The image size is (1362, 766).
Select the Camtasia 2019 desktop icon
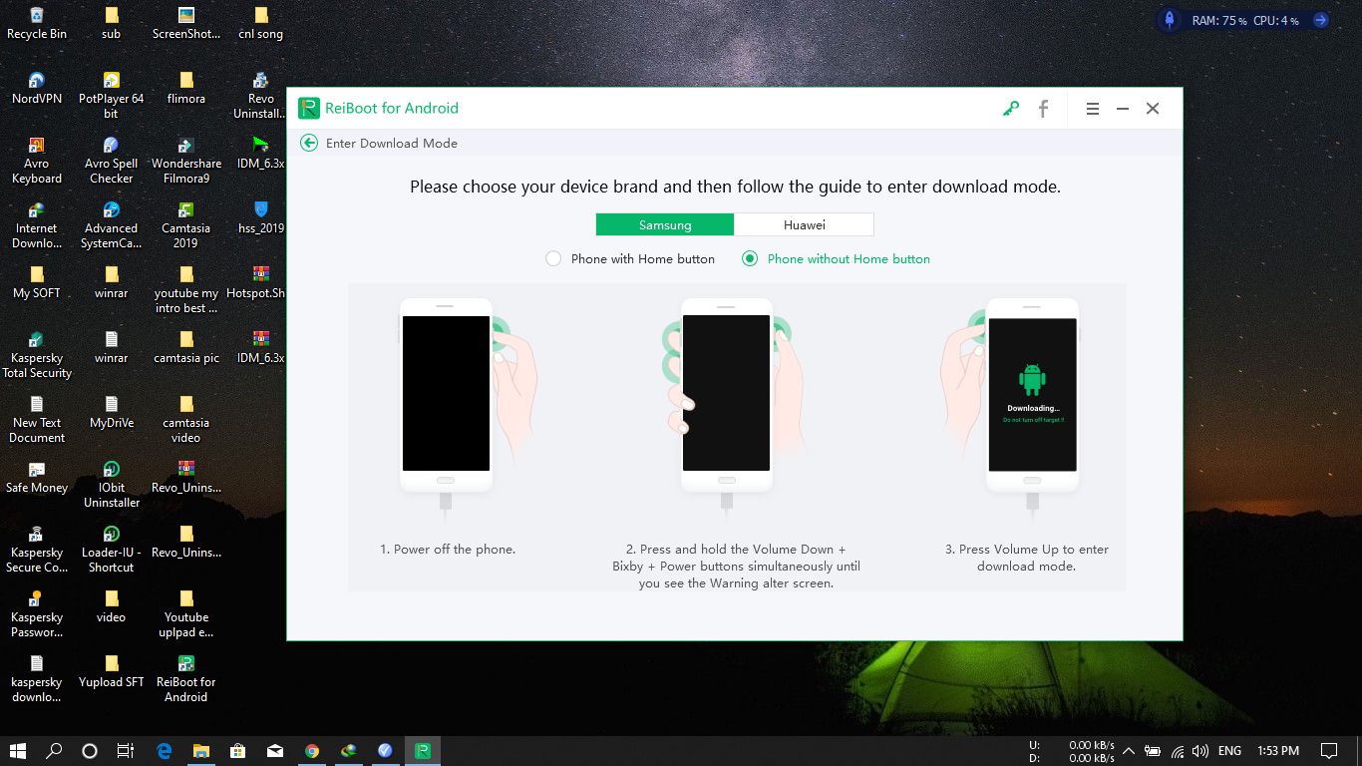[x=186, y=224]
